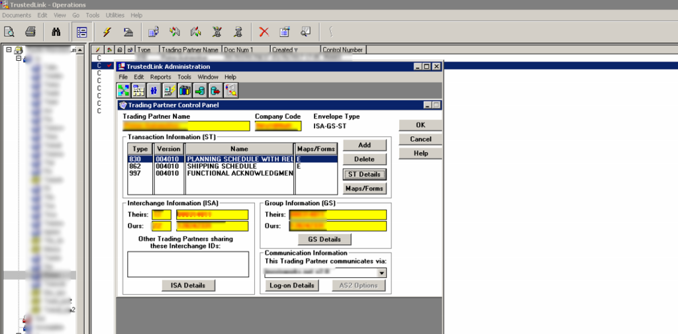Click the Trading Partner Name input field
678x334 pixels.
[186, 126]
